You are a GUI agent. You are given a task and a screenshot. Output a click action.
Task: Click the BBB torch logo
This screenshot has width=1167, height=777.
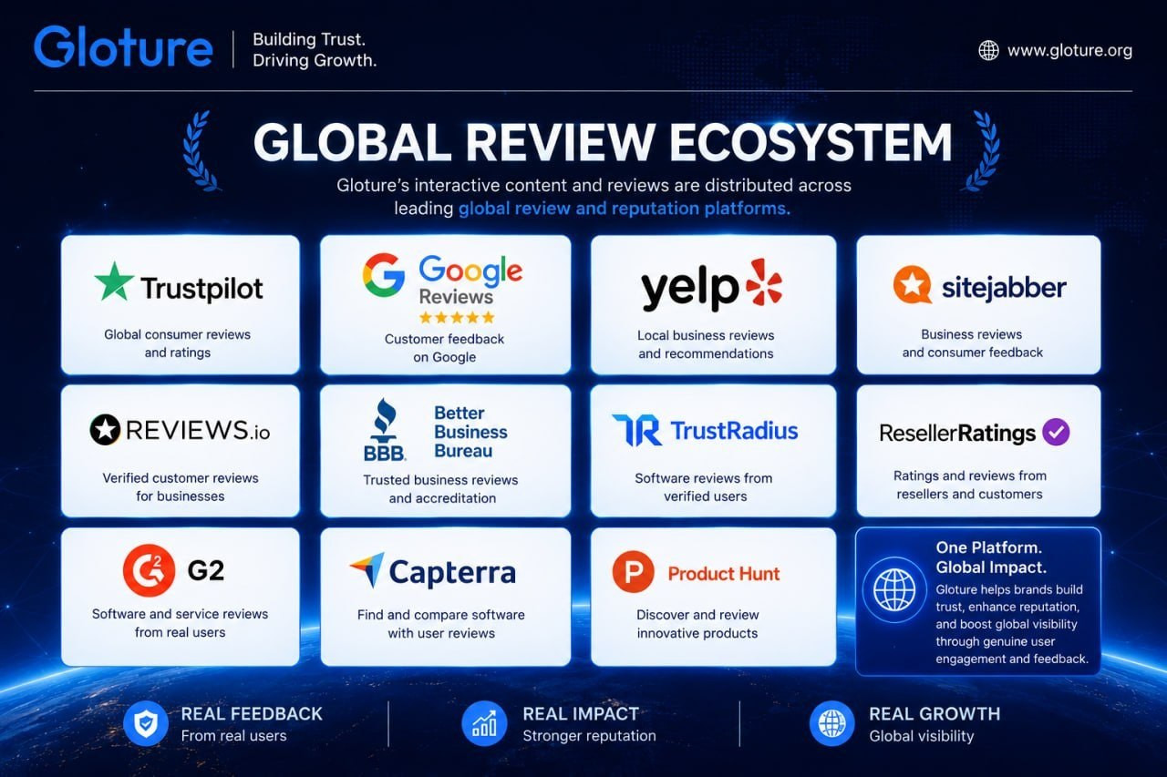click(x=385, y=428)
